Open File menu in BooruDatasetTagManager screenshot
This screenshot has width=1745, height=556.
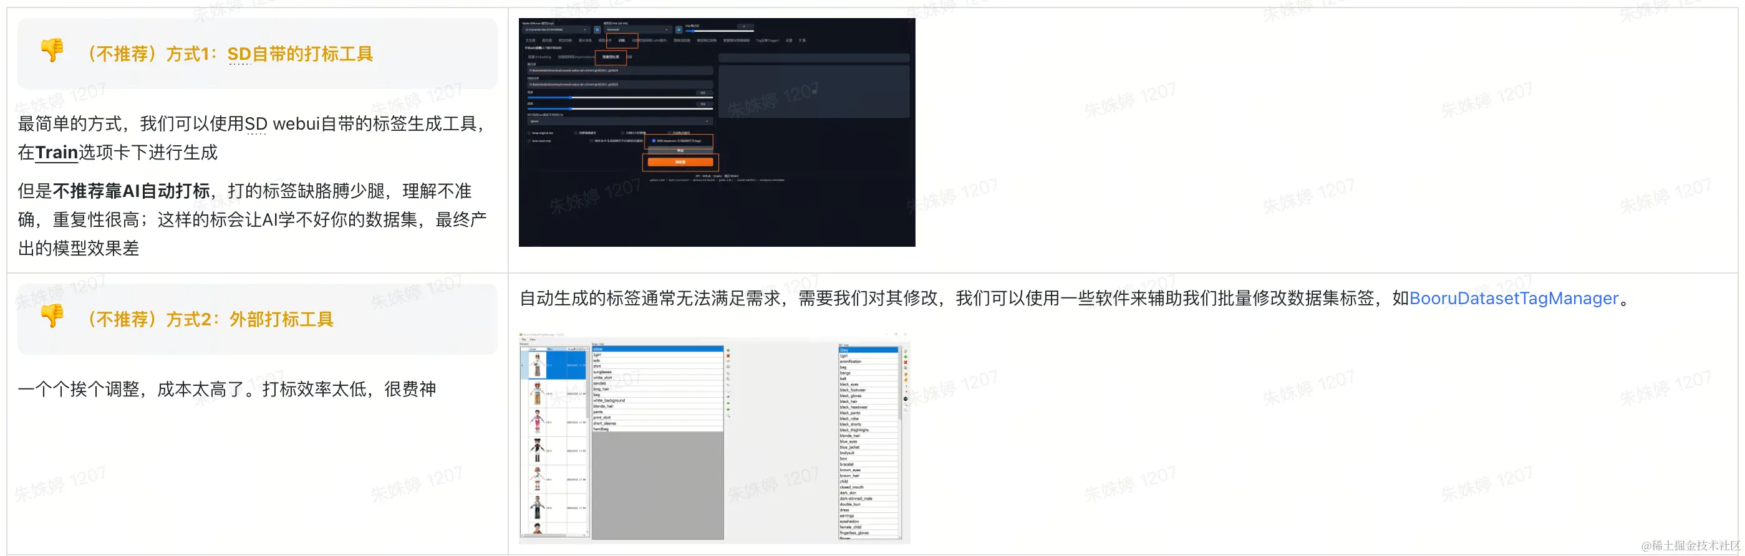524,339
